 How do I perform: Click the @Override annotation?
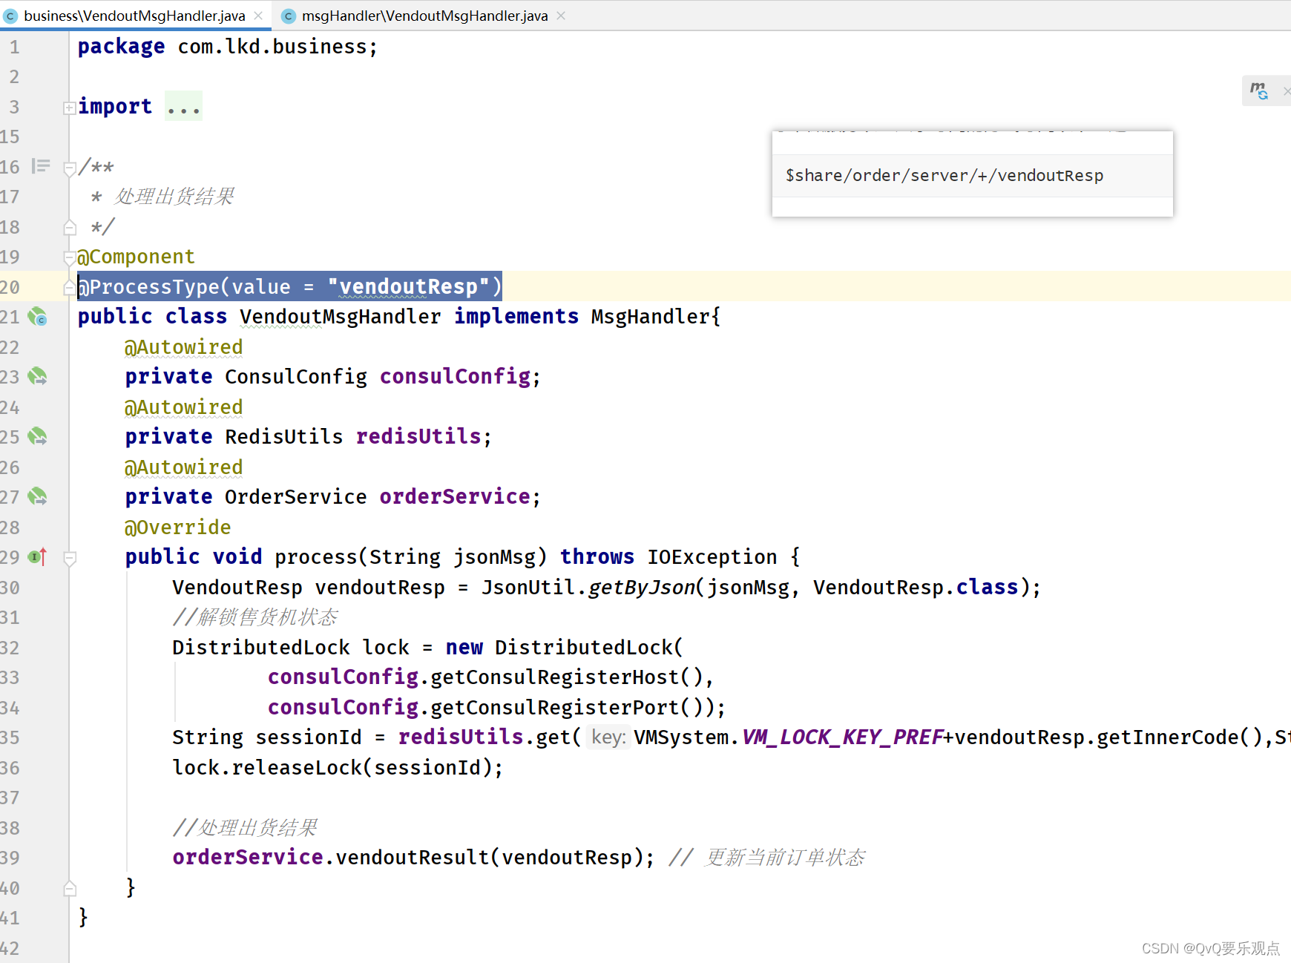tap(177, 527)
